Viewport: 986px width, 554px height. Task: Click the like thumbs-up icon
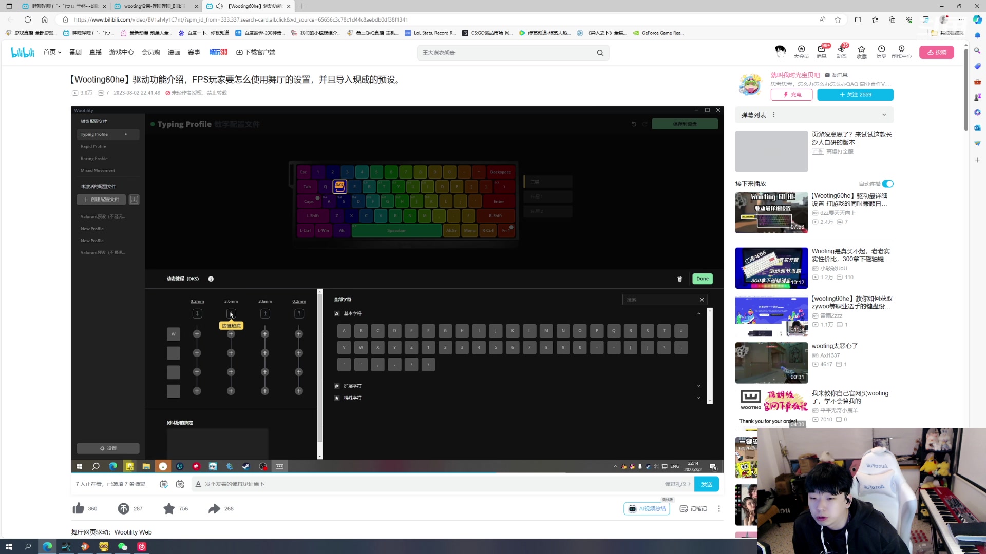pyautogui.click(x=79, y=508)
